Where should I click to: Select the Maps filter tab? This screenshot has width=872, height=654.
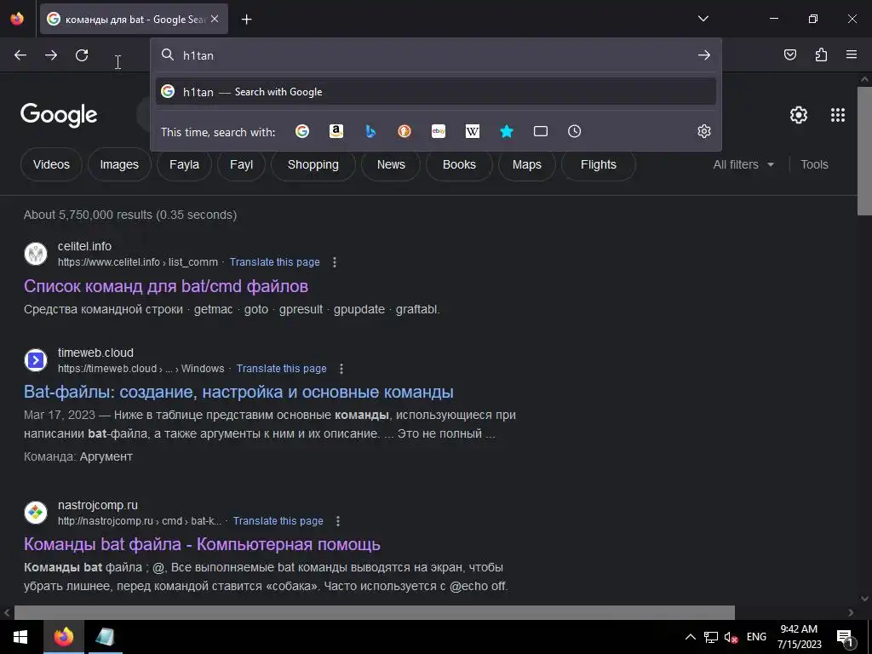[x=526, y=164]
